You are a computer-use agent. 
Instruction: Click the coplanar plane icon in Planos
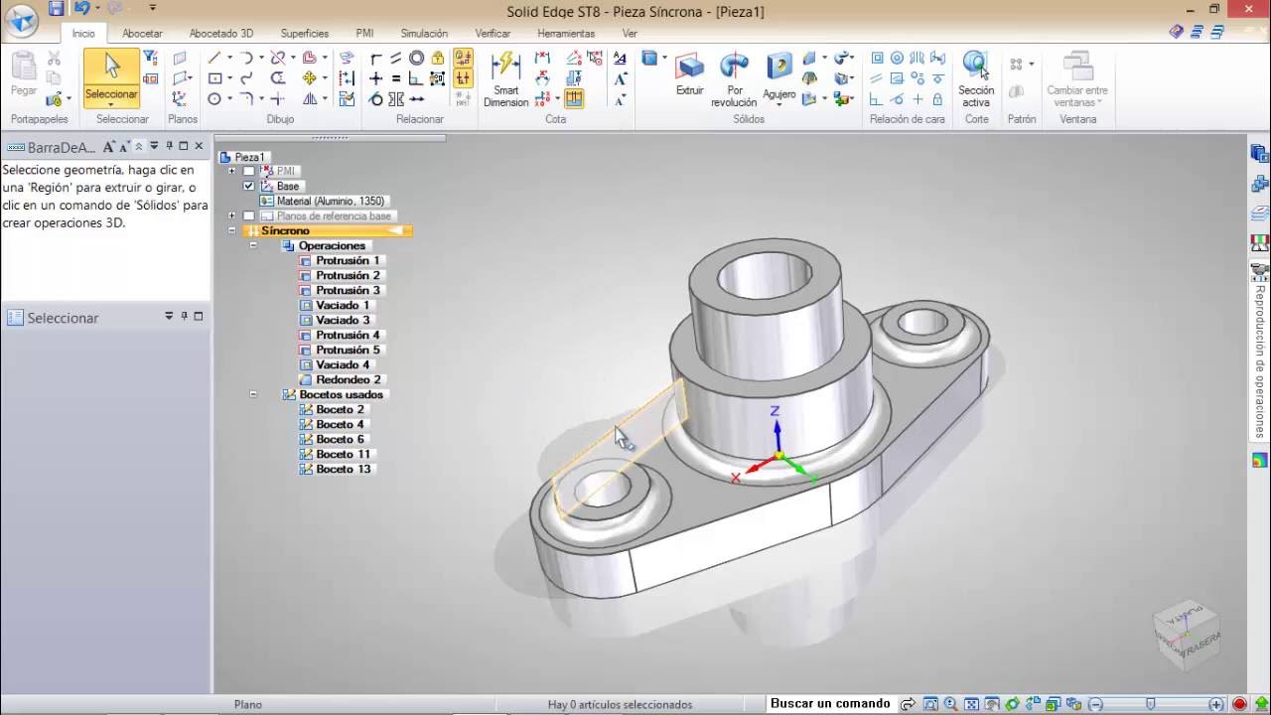tap(180, 58)
